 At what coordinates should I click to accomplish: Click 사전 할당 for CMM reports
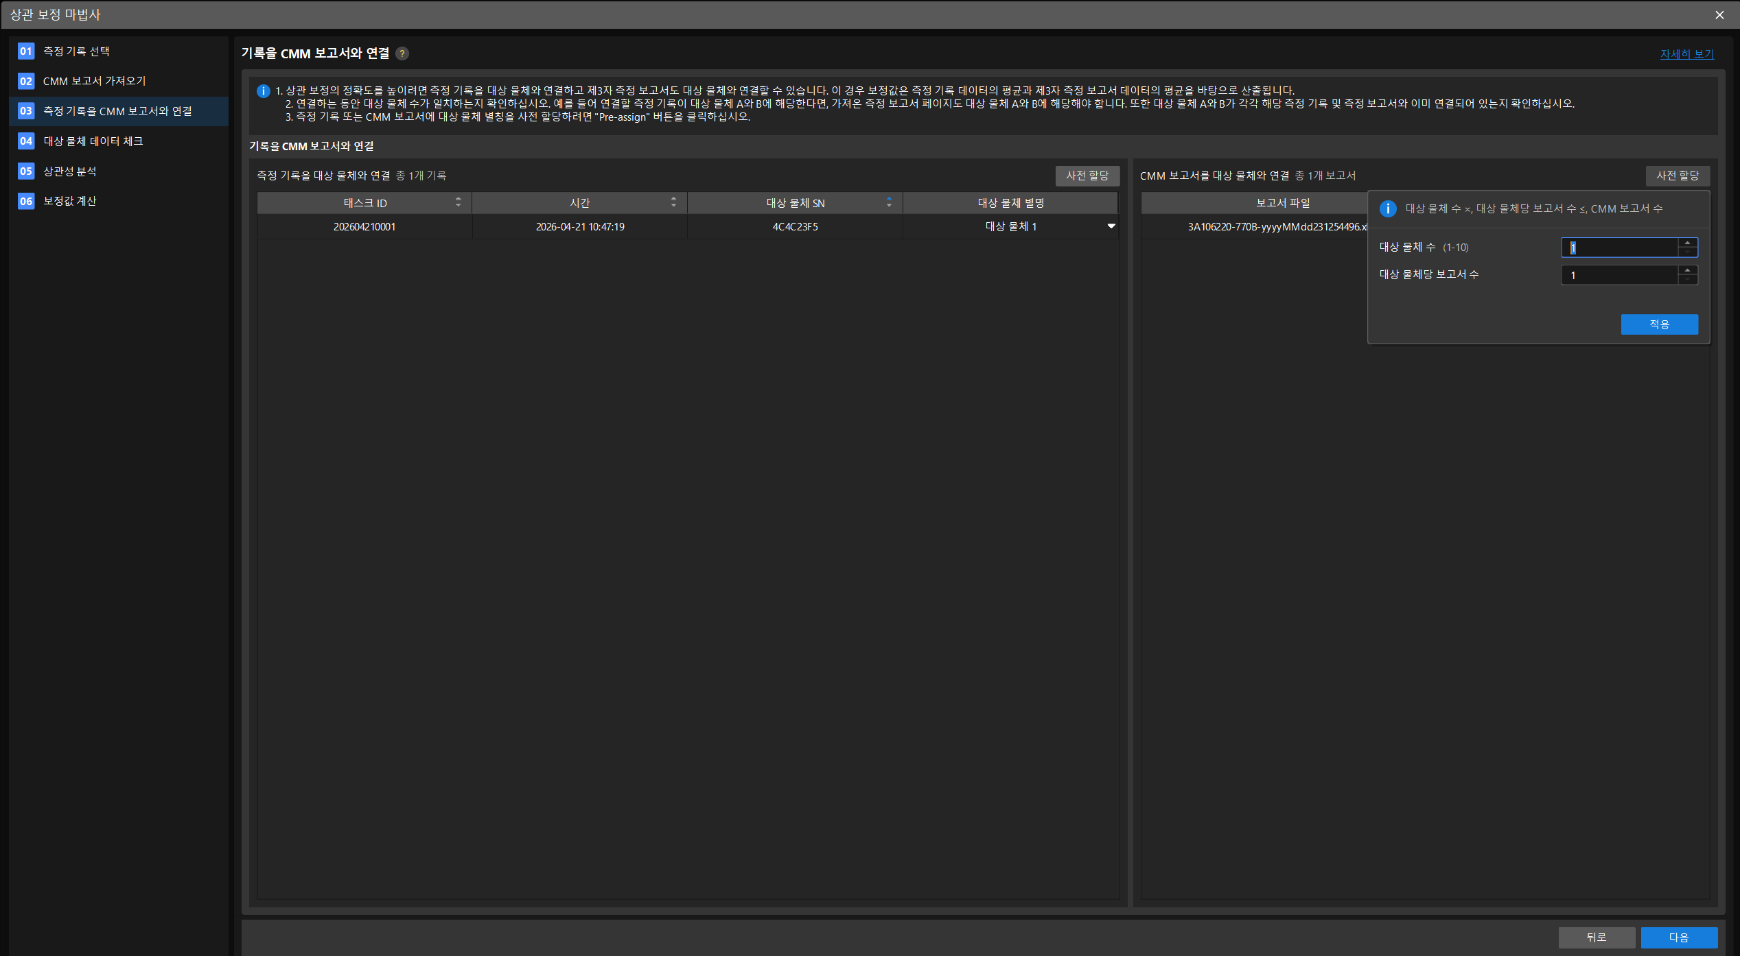1678,176
